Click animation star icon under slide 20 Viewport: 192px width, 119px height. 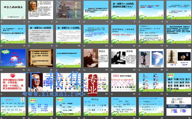click(140, 70)
